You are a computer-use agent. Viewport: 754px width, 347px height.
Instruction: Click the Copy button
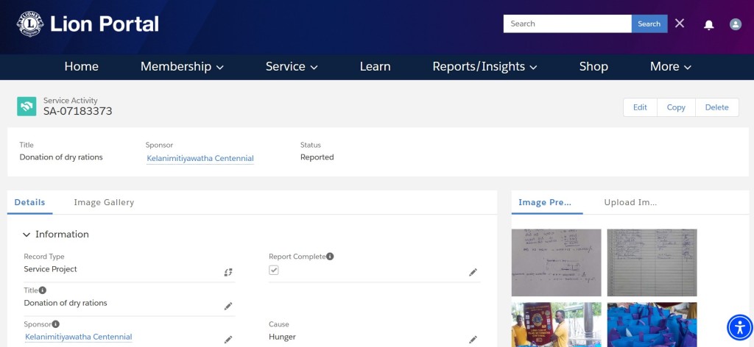(676, 107)
